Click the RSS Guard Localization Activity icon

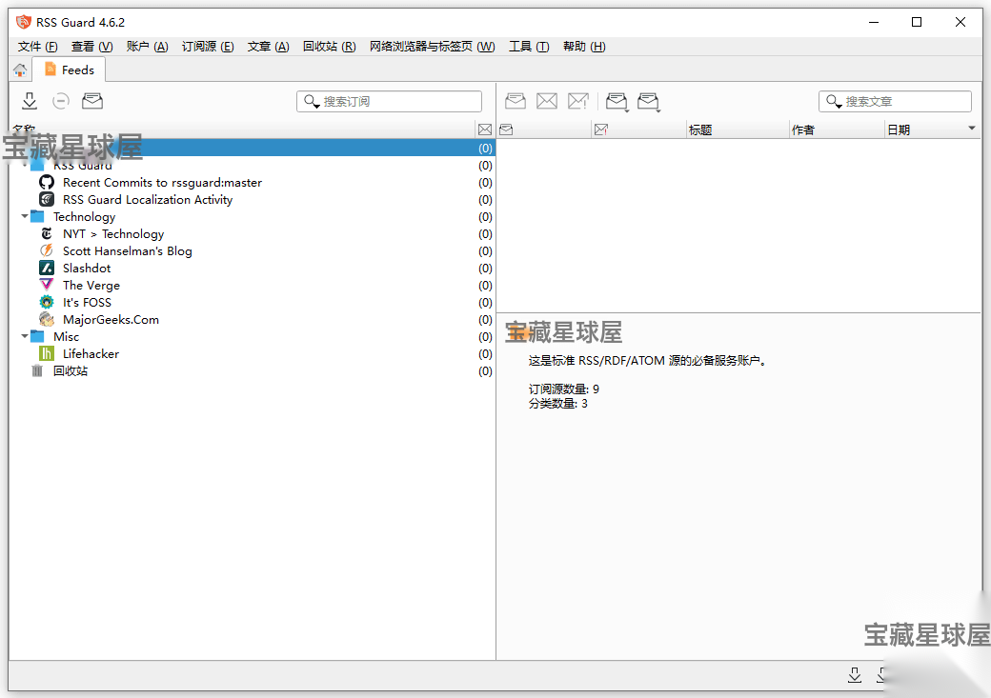(47, 200)
